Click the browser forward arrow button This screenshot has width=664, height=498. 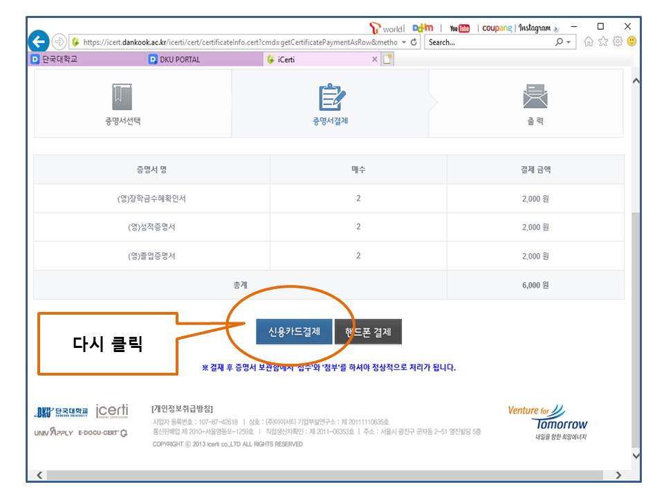59,41
